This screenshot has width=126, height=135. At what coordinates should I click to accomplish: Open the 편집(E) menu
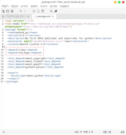pyautogui.click(x=15, y=6)
